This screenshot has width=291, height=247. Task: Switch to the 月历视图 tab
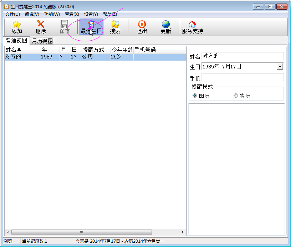coord(42,41)
